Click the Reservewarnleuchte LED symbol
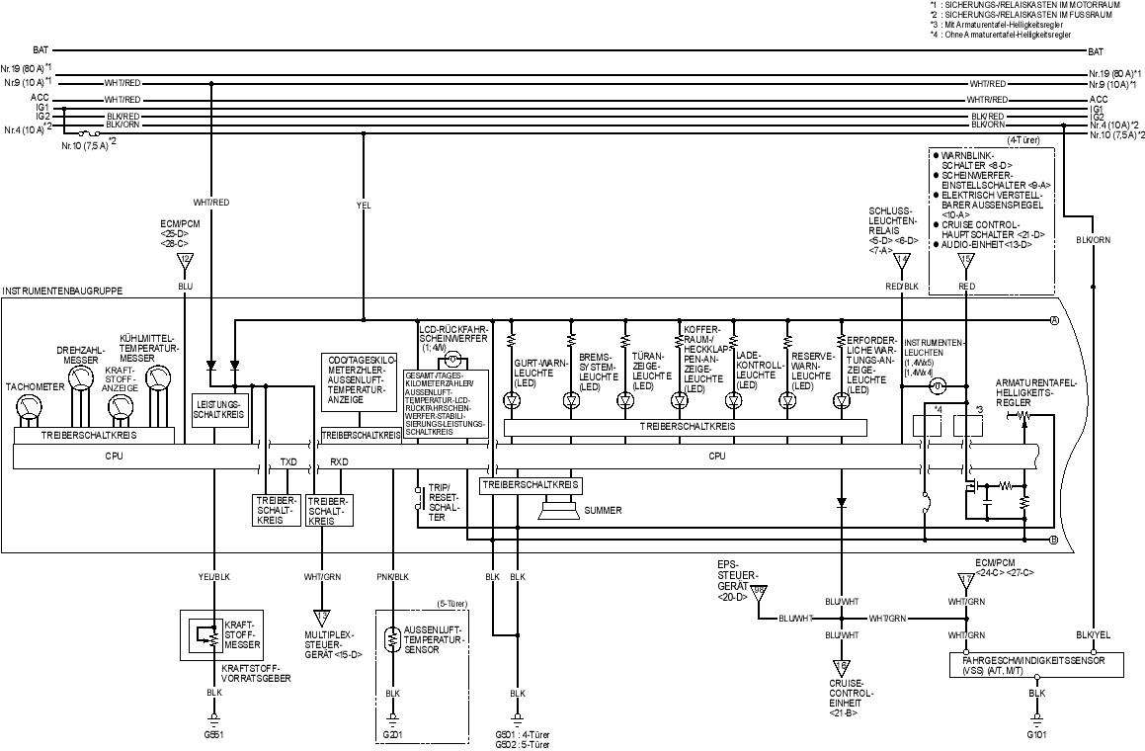Screen dimensions: 1145x751 [787, 400]
